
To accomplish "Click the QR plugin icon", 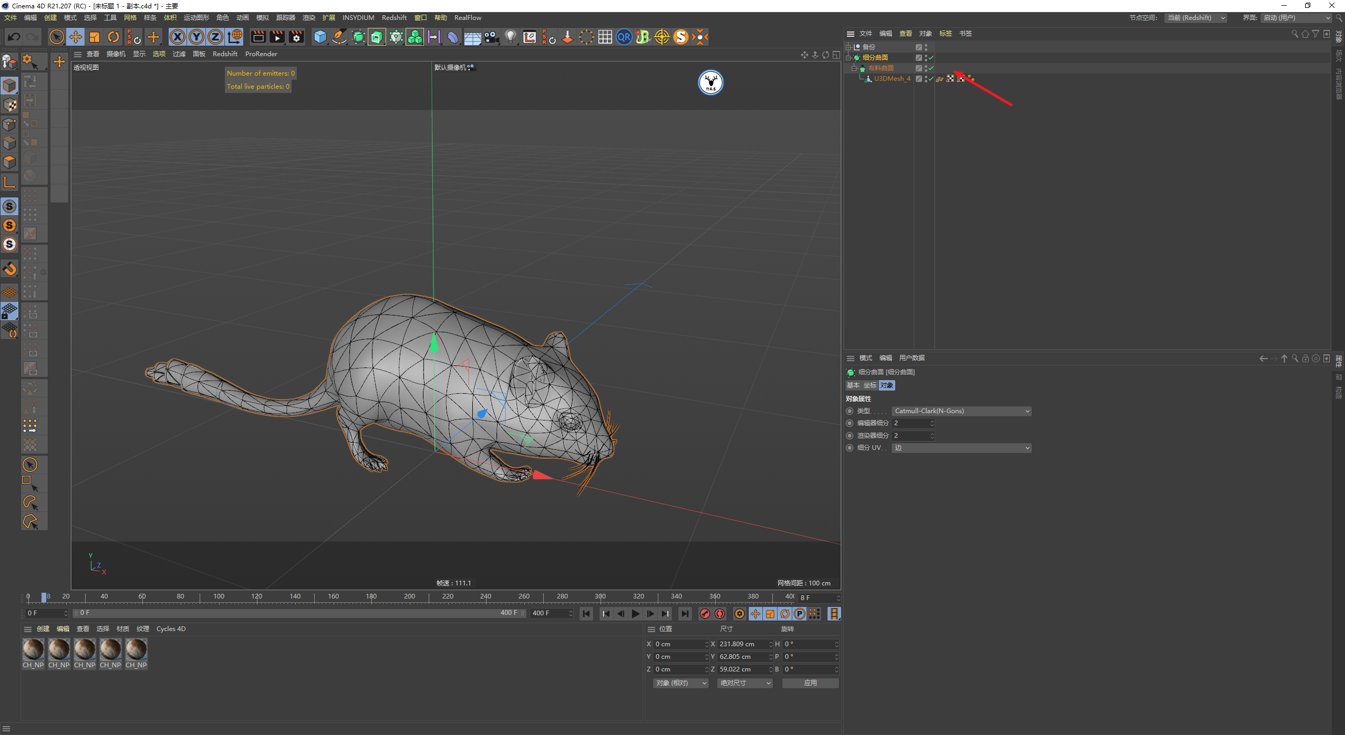I will 624,37.
